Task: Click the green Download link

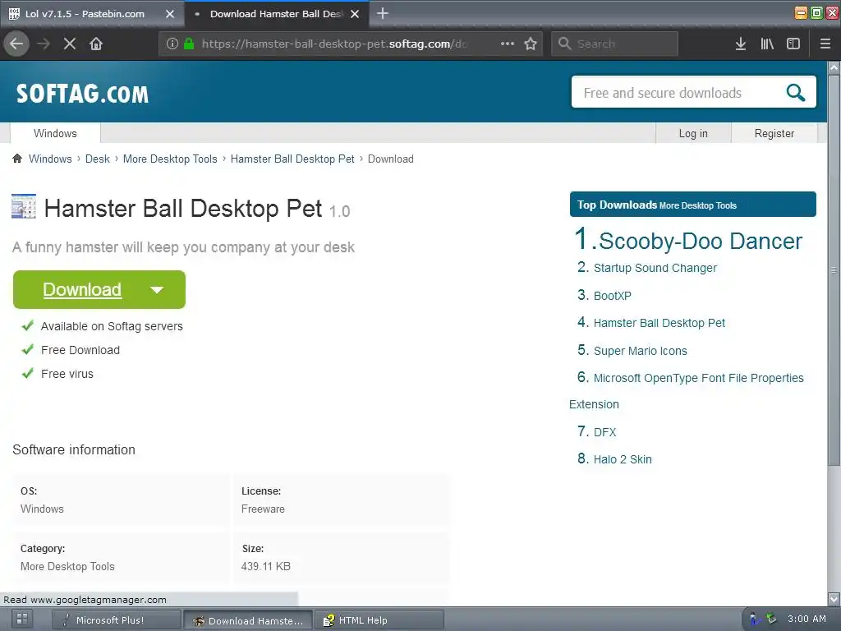Action: (82, 289)
